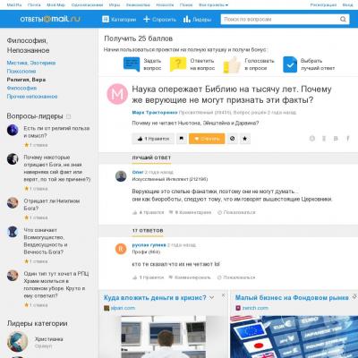Click the Лидеры bar chart icon

pos(187,20)
